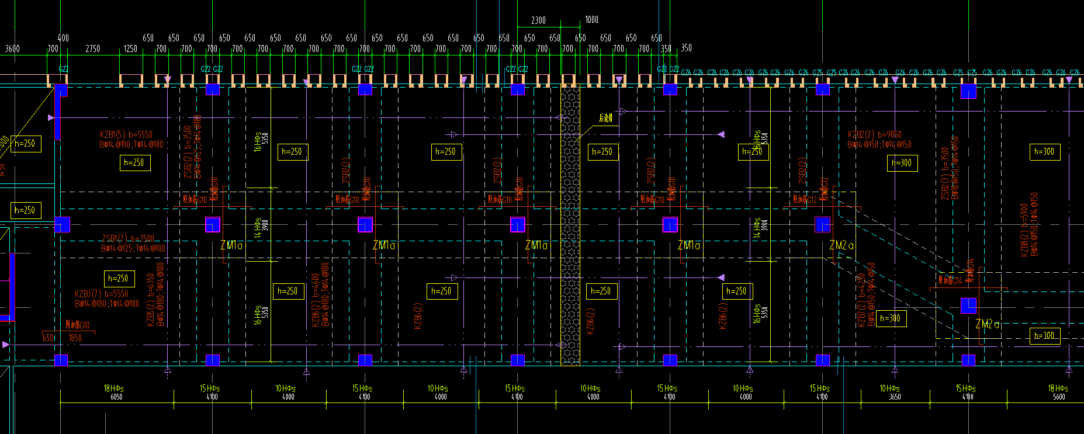Click the 1000 dimension text
Viewport: 1084px width, 434px height.
591,20
